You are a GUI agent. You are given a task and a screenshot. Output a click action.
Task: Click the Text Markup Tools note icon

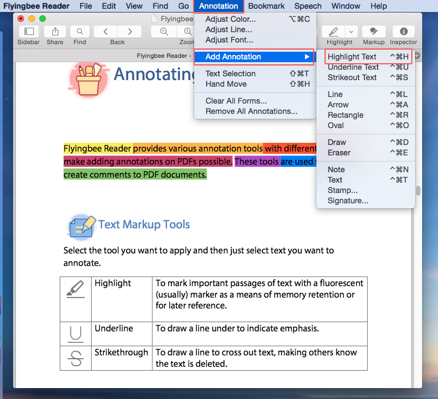pyautogui.click(x=81, y=226)
